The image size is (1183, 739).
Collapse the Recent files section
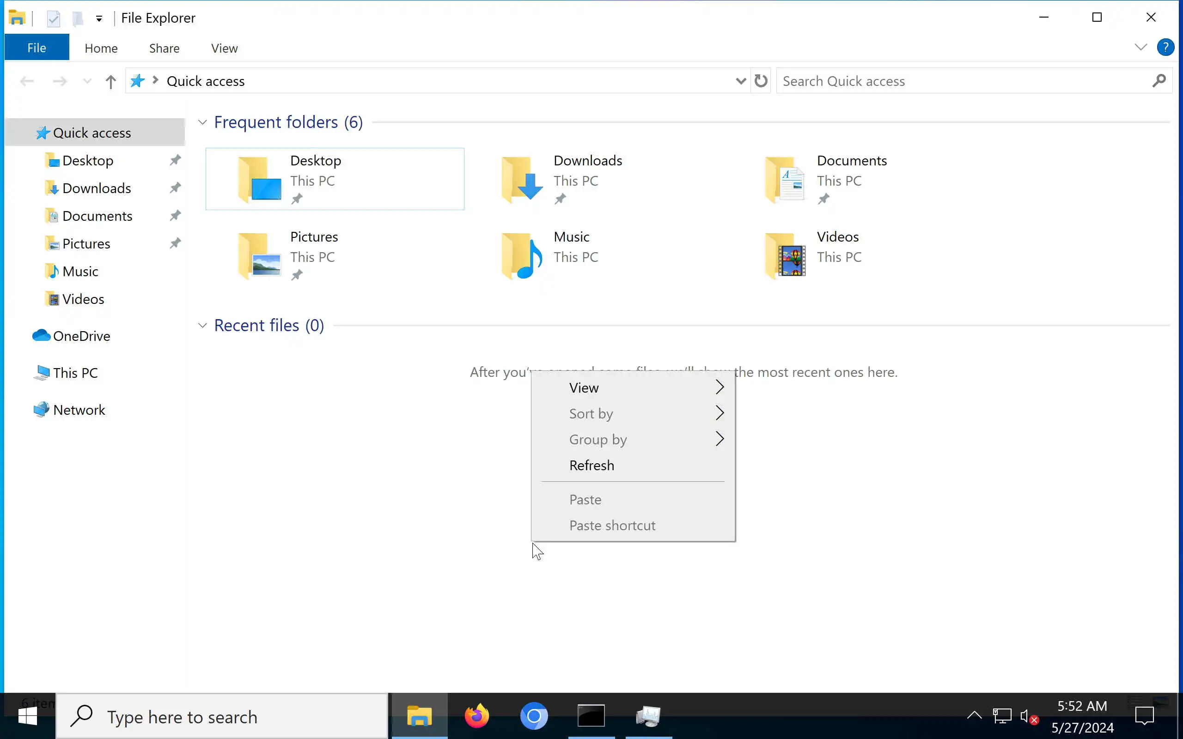click(202, 326)
